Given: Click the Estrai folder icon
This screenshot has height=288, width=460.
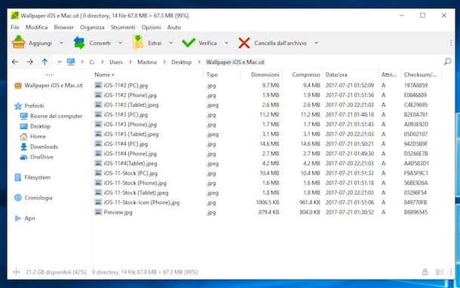Looking at the screenshot, I should [138, 42].
